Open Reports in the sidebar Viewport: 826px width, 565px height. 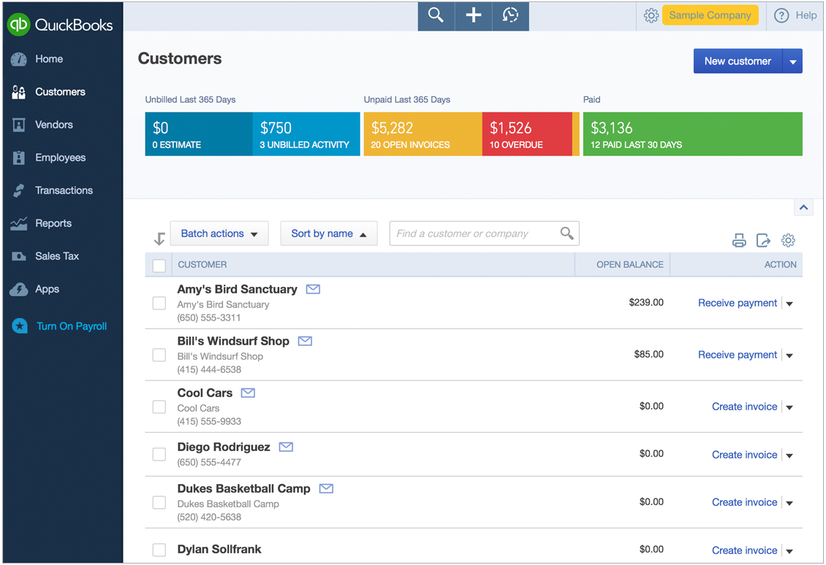(x=53, y=223)
